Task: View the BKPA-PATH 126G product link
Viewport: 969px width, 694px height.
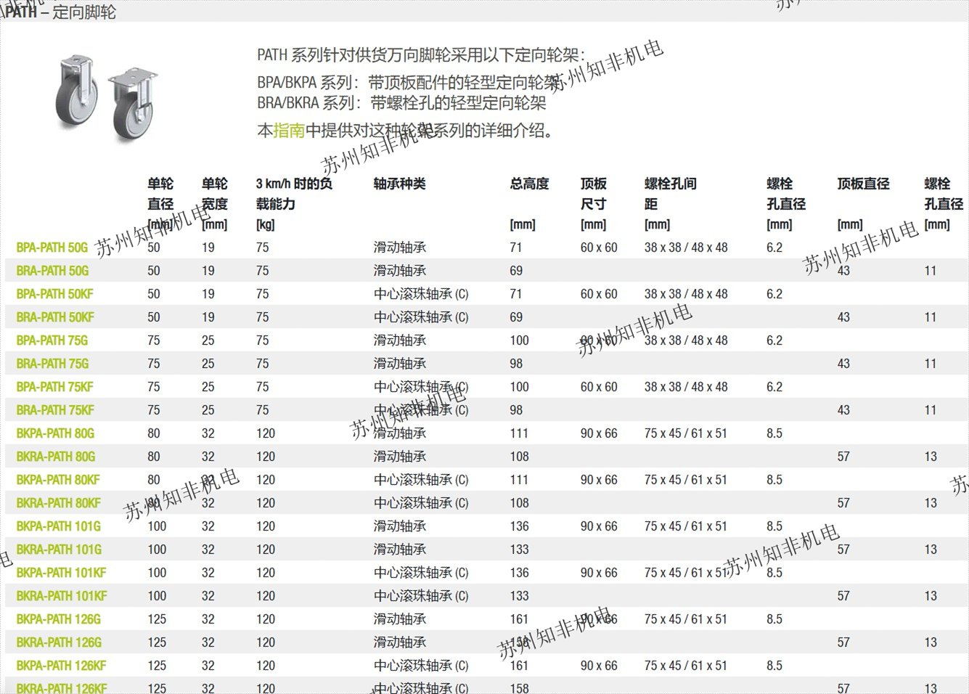Action: click(58, 619)
